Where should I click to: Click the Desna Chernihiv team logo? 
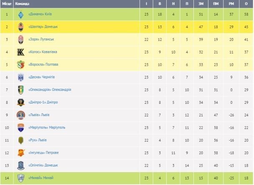click(20, 77)
